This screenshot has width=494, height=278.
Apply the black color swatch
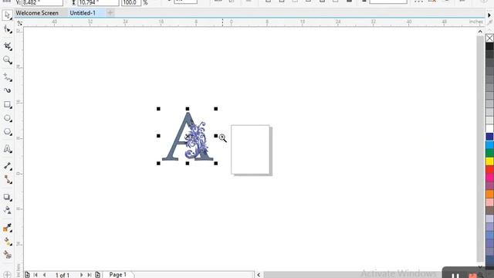click(489, 46)
